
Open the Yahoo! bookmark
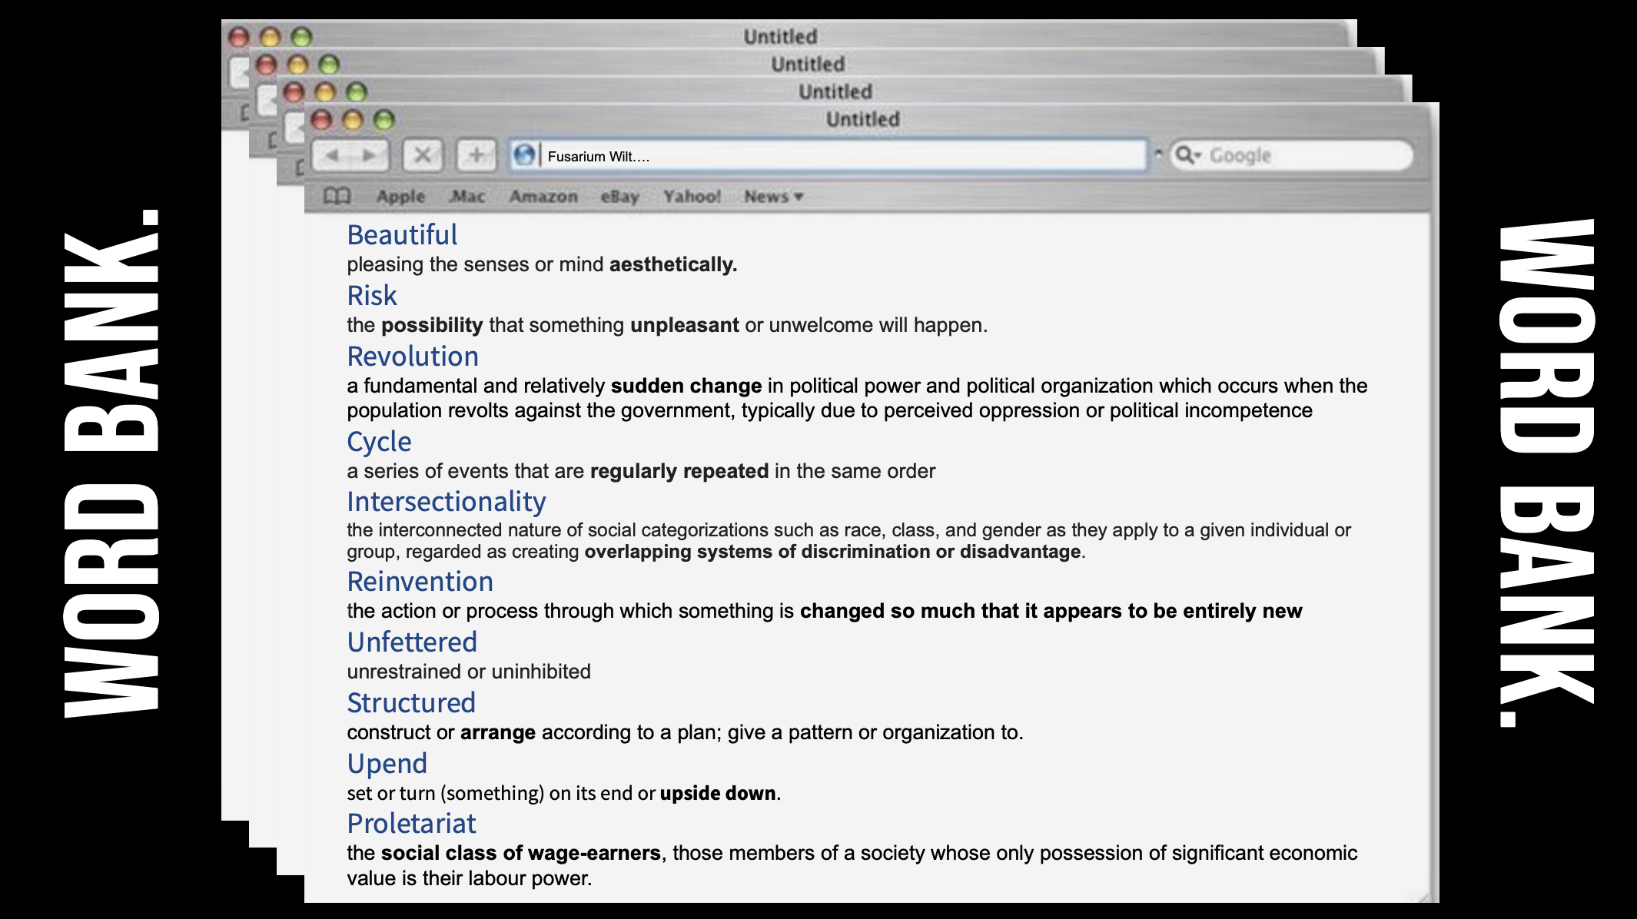point(692,197)
